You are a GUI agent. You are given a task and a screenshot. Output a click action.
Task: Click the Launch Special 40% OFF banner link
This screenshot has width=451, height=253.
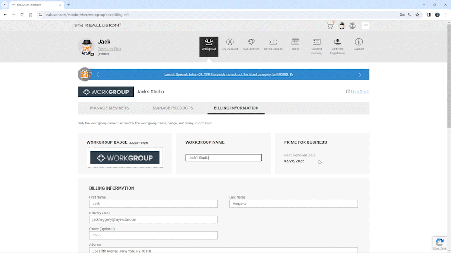(226, 75)
